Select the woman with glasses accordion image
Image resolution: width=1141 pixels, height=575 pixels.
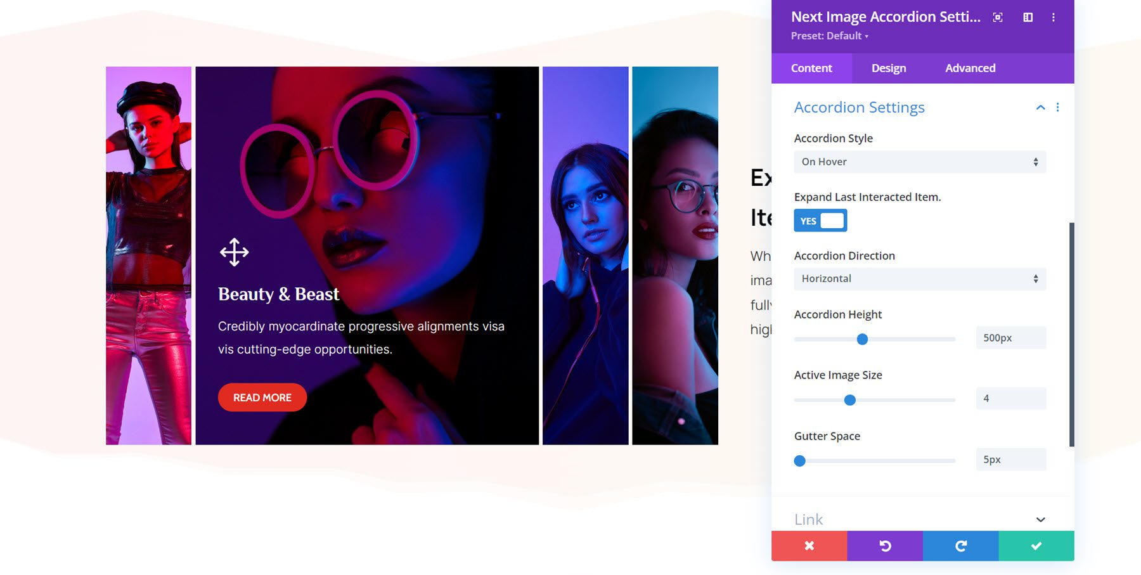[x=675, y=255]
